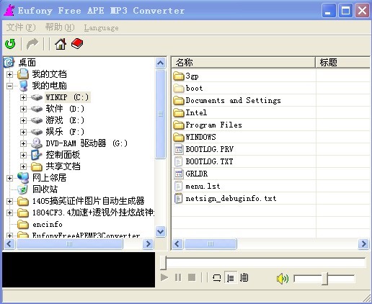Select the 娱乐 (F:) tree item
This screenshot has width=372, height=304.
pos(65,132)
